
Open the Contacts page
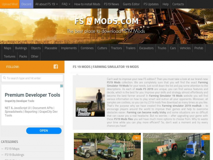click(x=178, y=4)
